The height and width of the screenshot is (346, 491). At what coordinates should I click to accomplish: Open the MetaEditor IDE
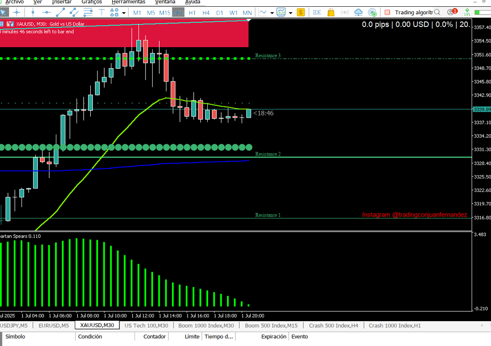click(x=317, y=13)
